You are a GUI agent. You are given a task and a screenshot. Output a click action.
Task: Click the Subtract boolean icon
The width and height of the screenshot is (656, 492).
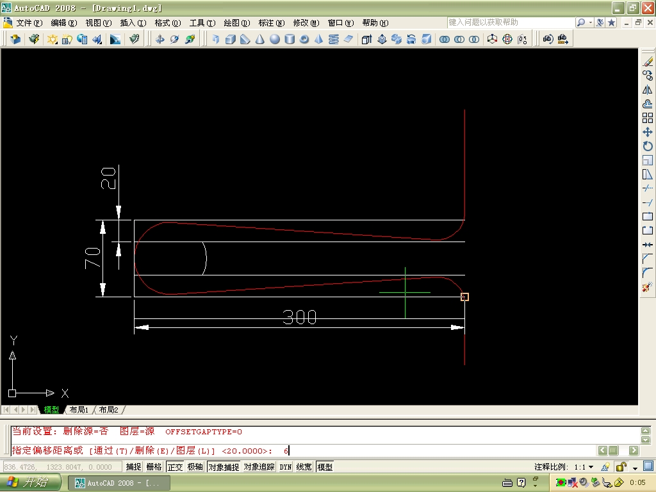pos(459,39)
